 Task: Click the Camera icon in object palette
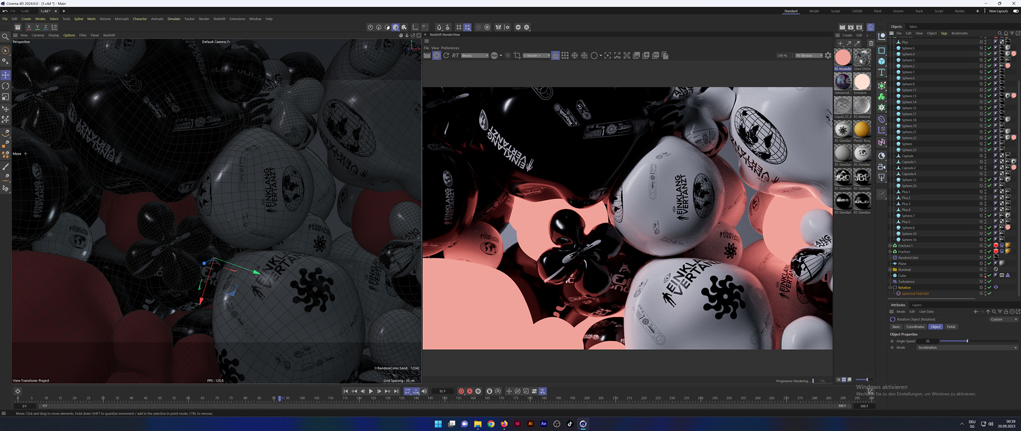[x=882, y=167]
